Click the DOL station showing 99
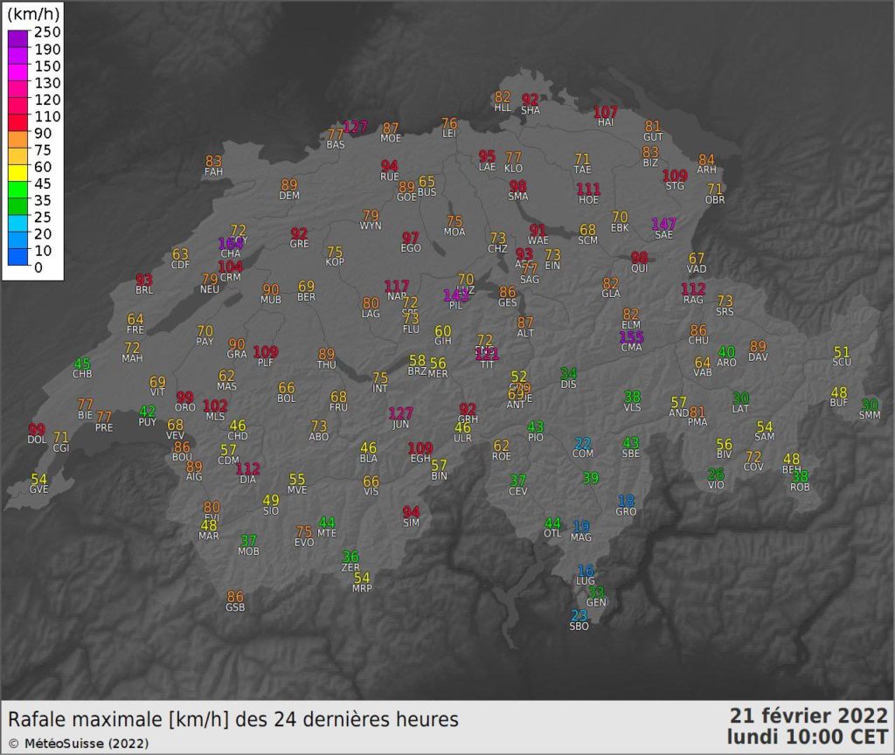Image resolution: width=895 pixels, height=755 pixels. tap(37, 430)
